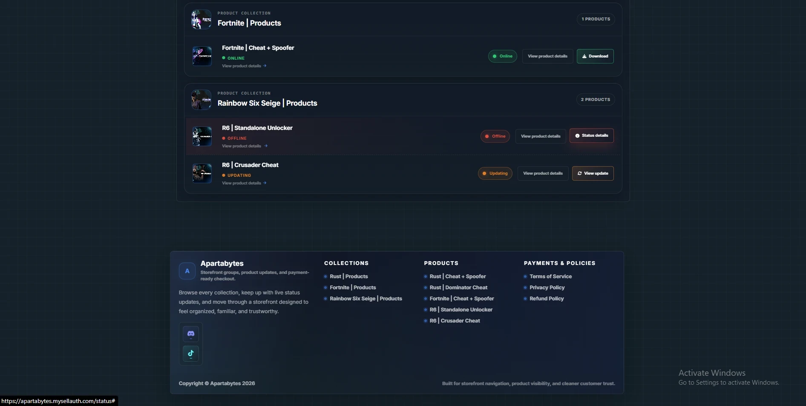Open Rust | Cheat + Spoofer footer link
806x406 pixels.
pos(458,276)
